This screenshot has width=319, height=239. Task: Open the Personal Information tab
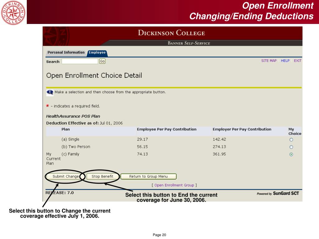coord(66,52)
